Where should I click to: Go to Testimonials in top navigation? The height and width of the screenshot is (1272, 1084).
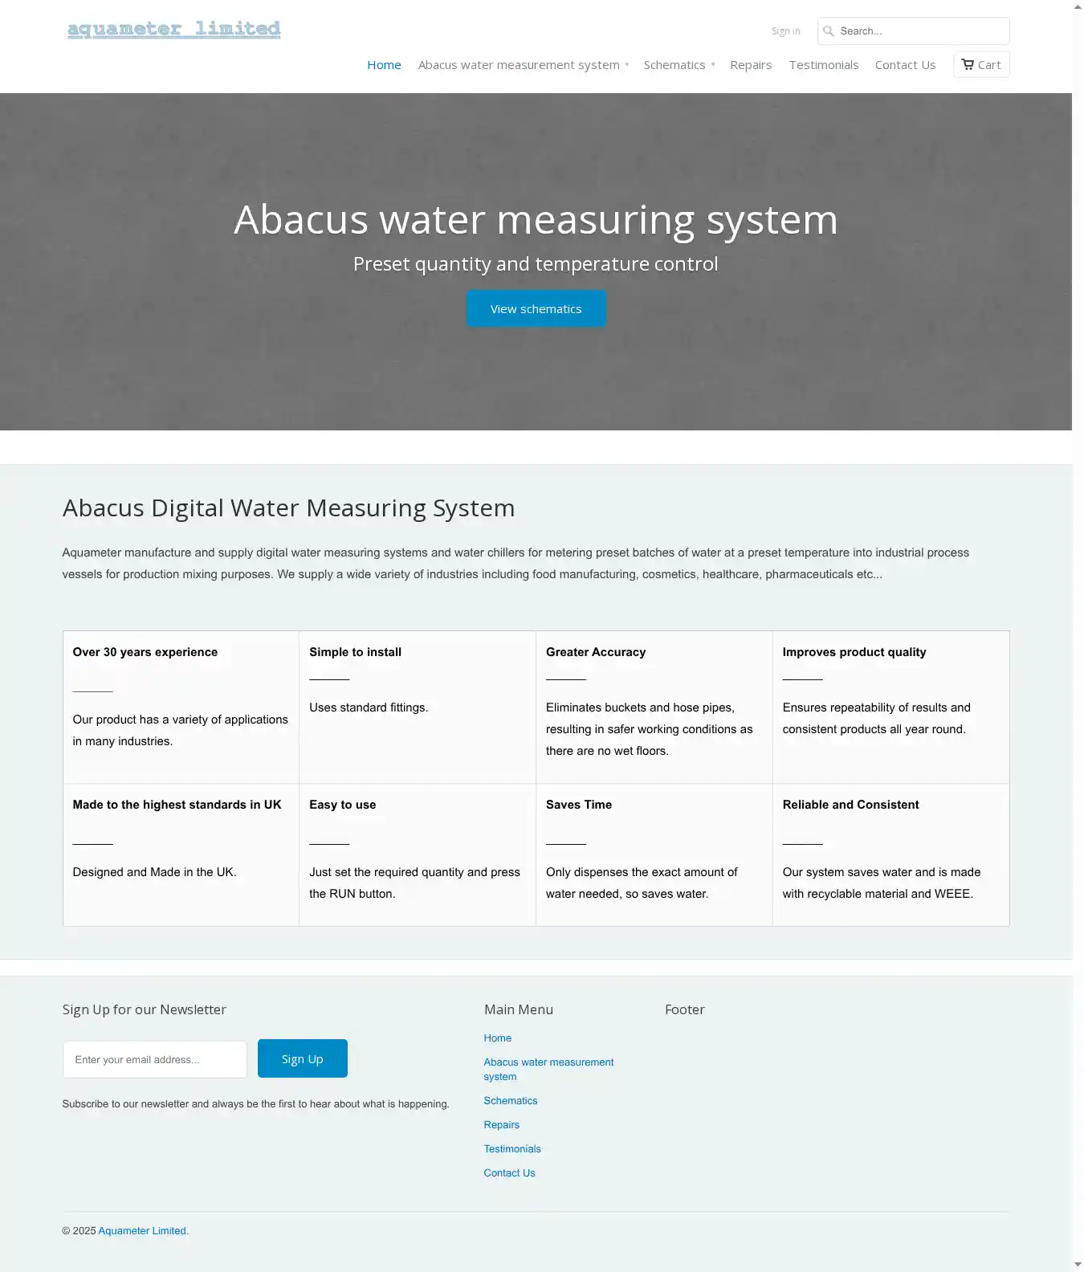(823, 65)
